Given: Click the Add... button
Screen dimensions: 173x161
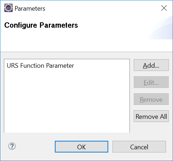Looking at the screenshot, I should 151,65.
